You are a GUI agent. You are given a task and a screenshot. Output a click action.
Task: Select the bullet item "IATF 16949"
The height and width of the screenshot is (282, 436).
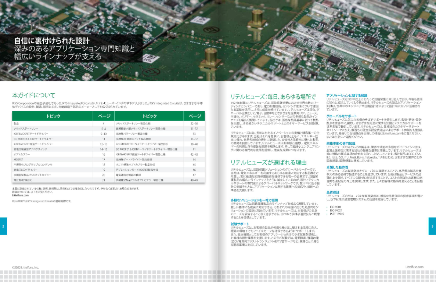point(337,214)
